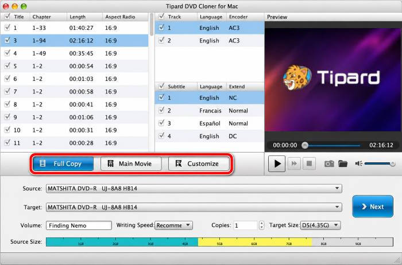
Task: Open the Writing Speed dropdown
Action: 173,225
